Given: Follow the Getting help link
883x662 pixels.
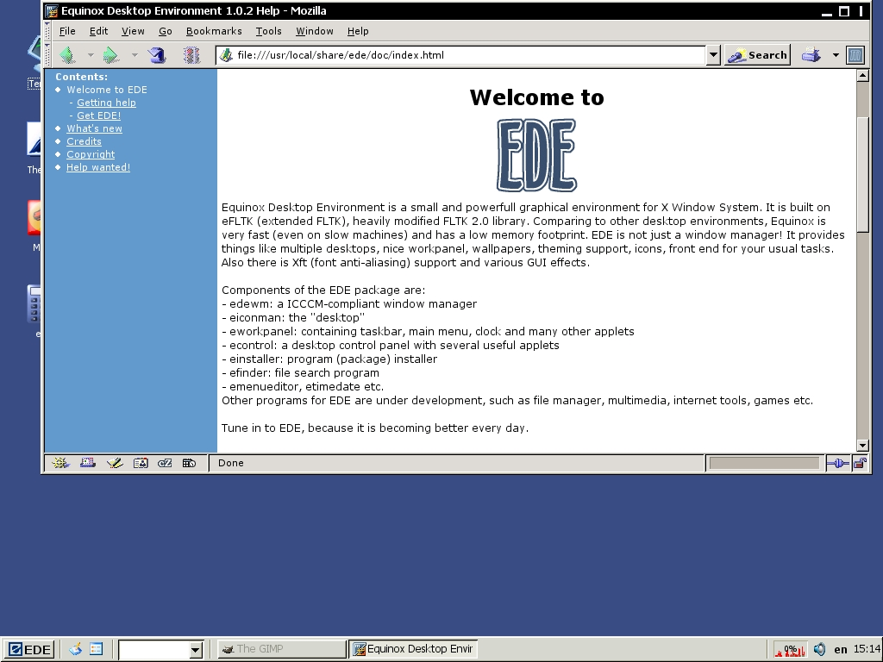Looking at the screenshot, I should pos(106,103).
